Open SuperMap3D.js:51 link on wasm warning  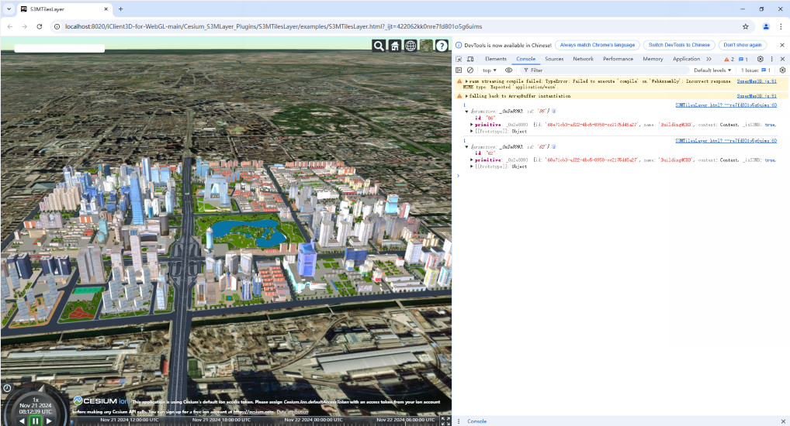coord(757,81)
